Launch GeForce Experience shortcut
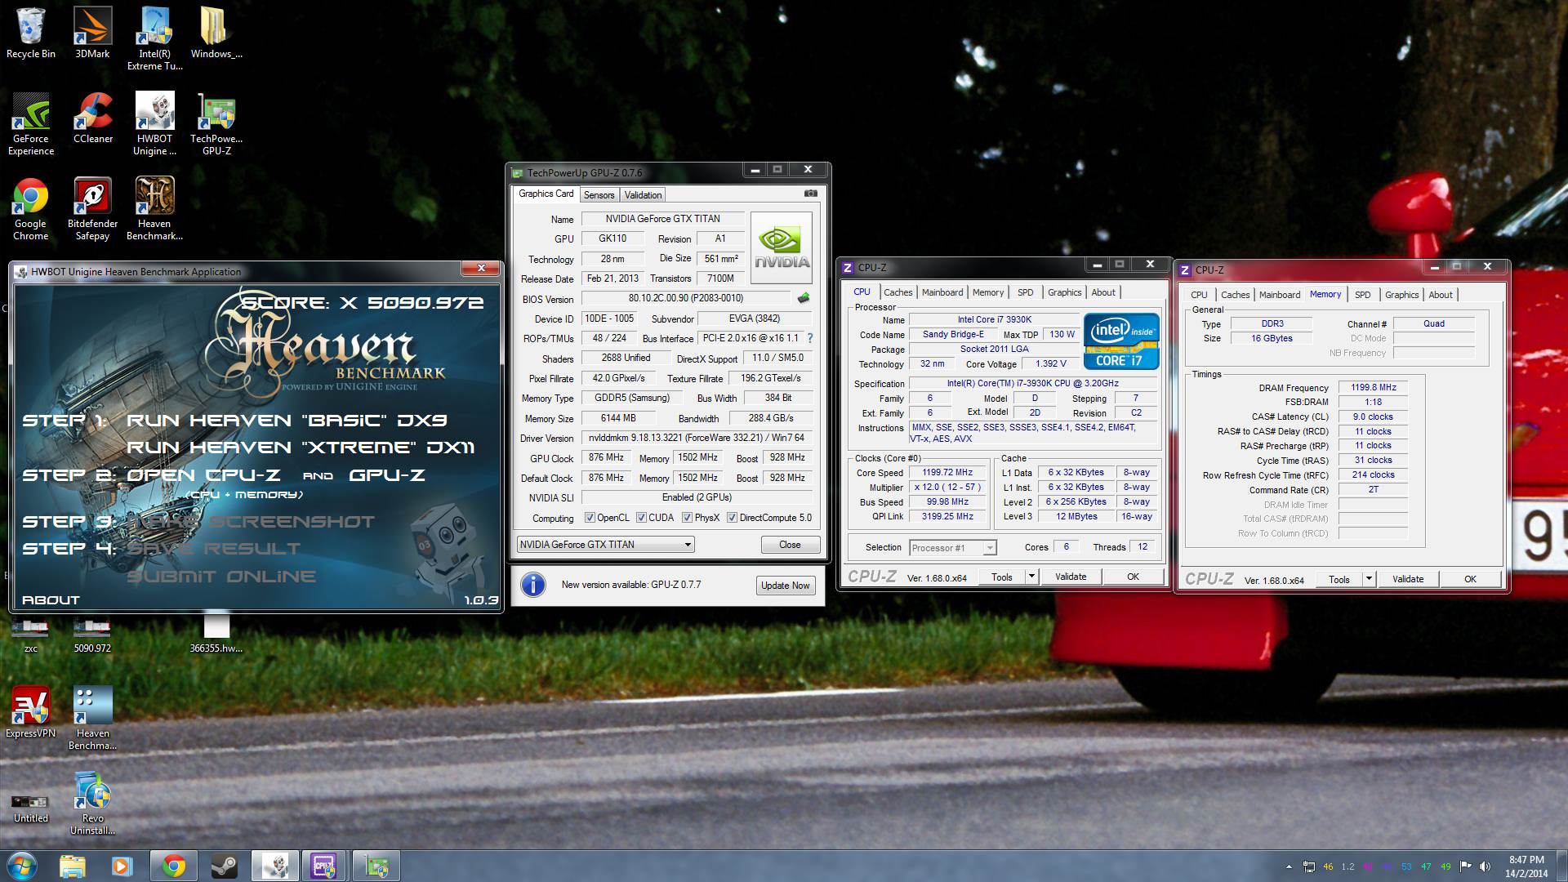 click(31, 123)
